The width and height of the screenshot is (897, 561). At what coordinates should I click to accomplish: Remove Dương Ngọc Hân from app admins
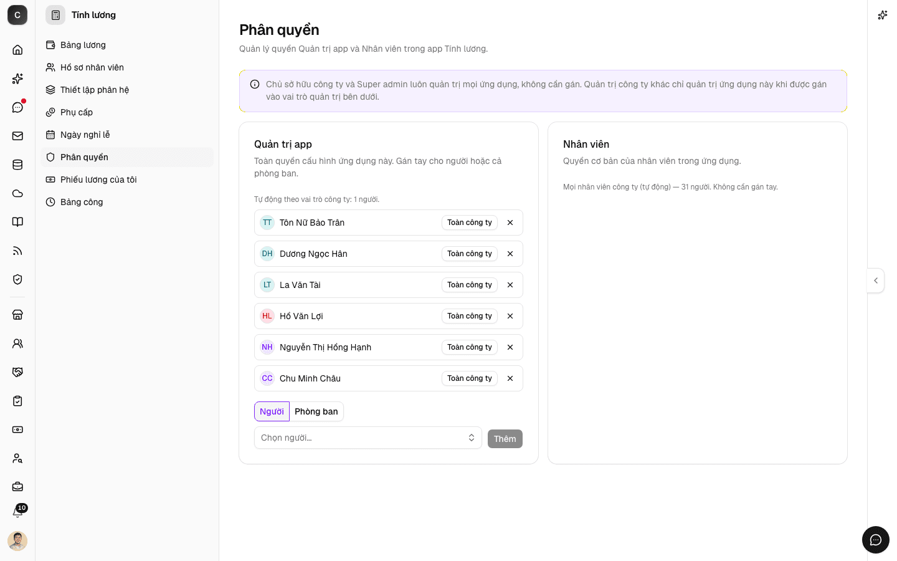(510, 254)
